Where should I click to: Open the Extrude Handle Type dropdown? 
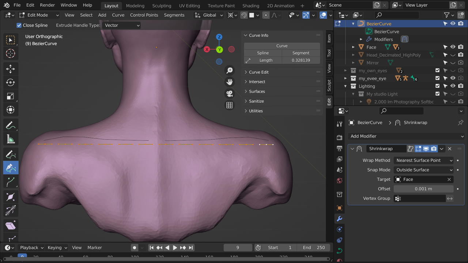(x=121, y=25)
